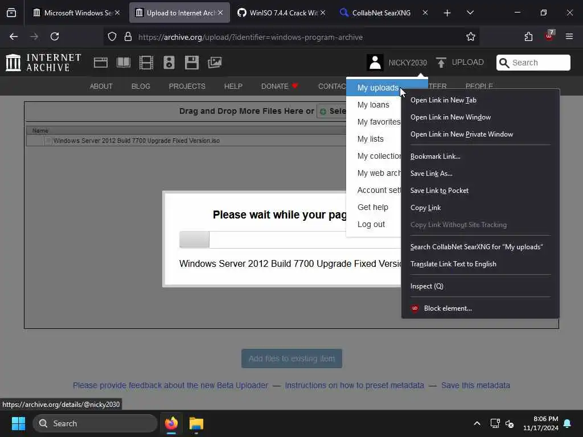Reload the current page
Image resolution: width=583 pixels, height=437 pixels.
[x=55, y=36]
